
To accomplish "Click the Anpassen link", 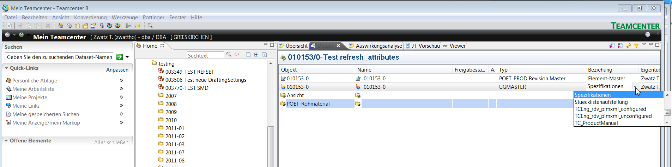I will [117, 70].
